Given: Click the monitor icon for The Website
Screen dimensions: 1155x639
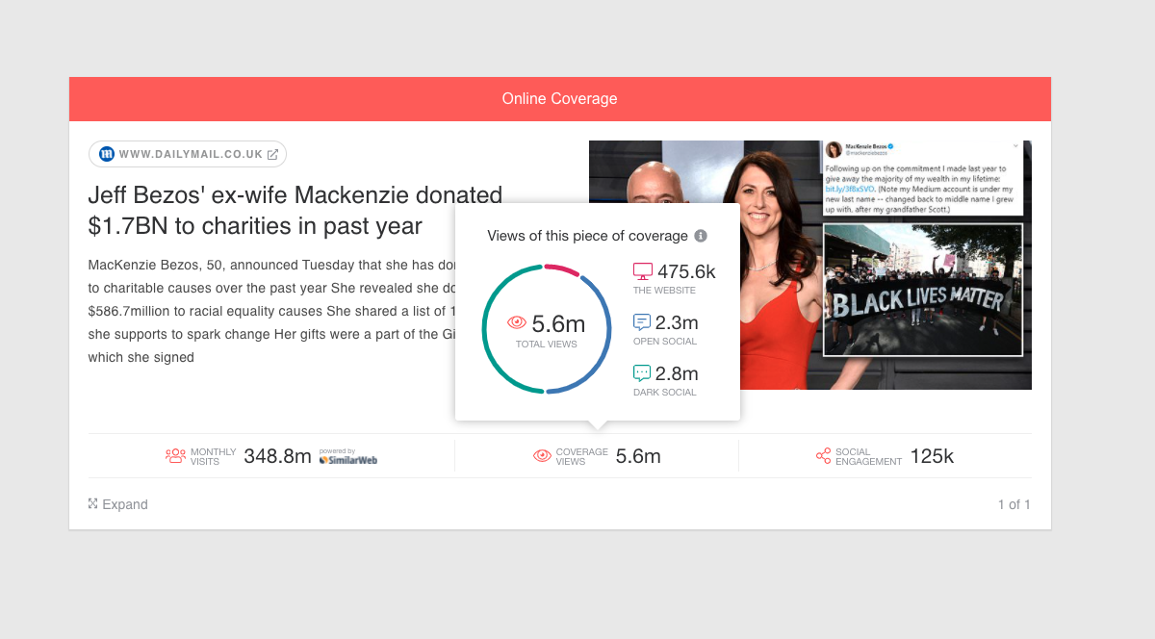Looking at the screenshot, I should click(642, 271).
